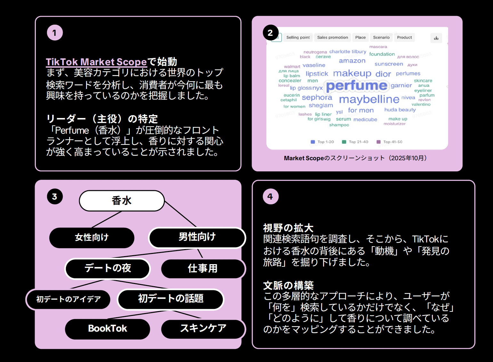This screenshot has width=493, height=362.
Task: Click the phrase "lip gloss"
Action: (x=301, y=88)
